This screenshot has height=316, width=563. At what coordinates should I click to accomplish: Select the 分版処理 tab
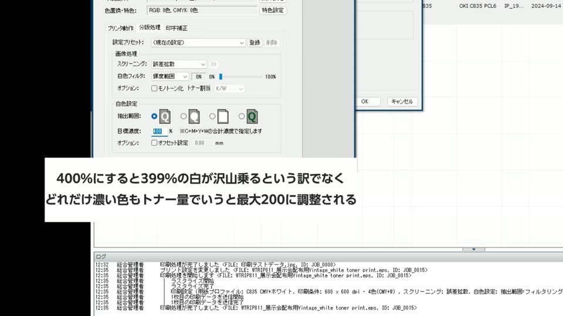pyautogui.click(x=150, y=28)
